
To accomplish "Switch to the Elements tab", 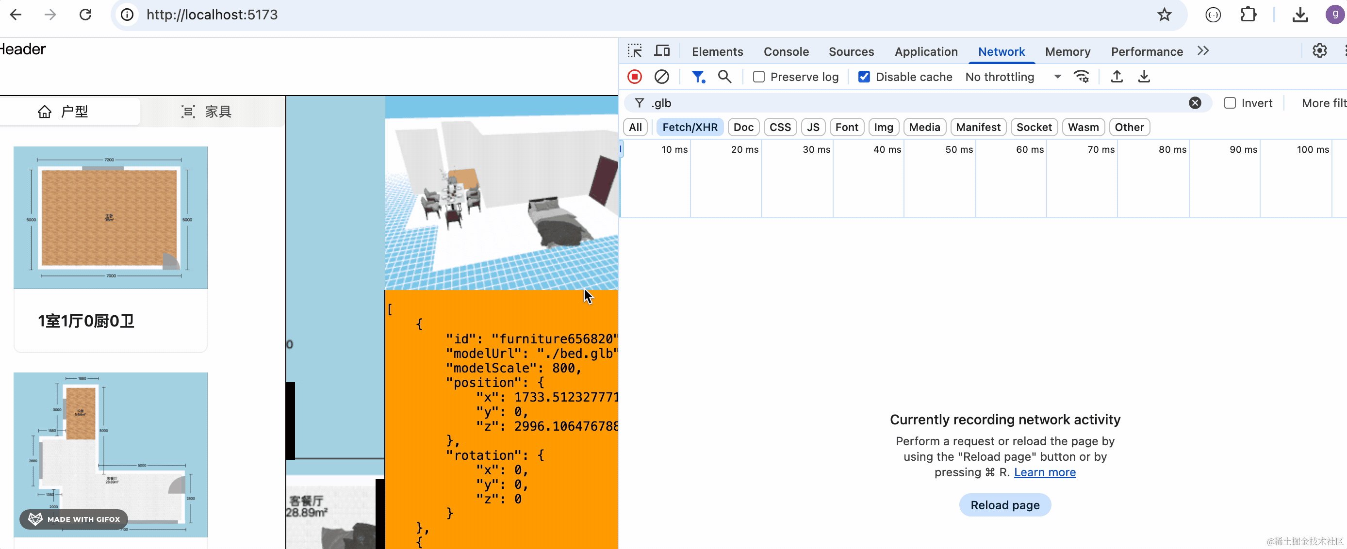I will point(717,51).
